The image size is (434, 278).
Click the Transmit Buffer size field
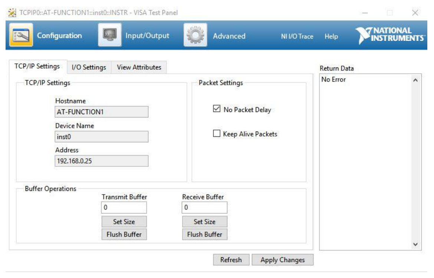click(x=124, y=208)
